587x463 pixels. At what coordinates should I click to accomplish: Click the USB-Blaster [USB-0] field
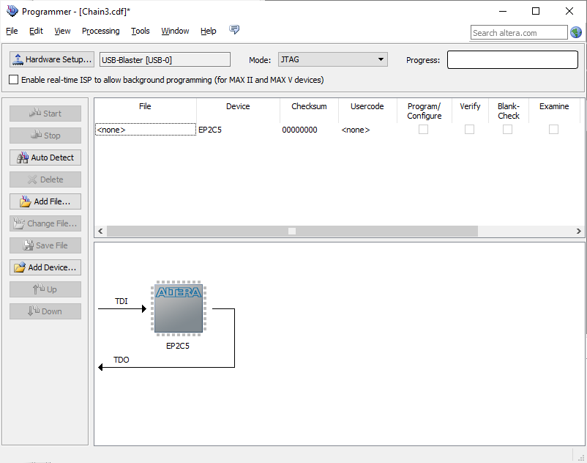tap(165, 59)
